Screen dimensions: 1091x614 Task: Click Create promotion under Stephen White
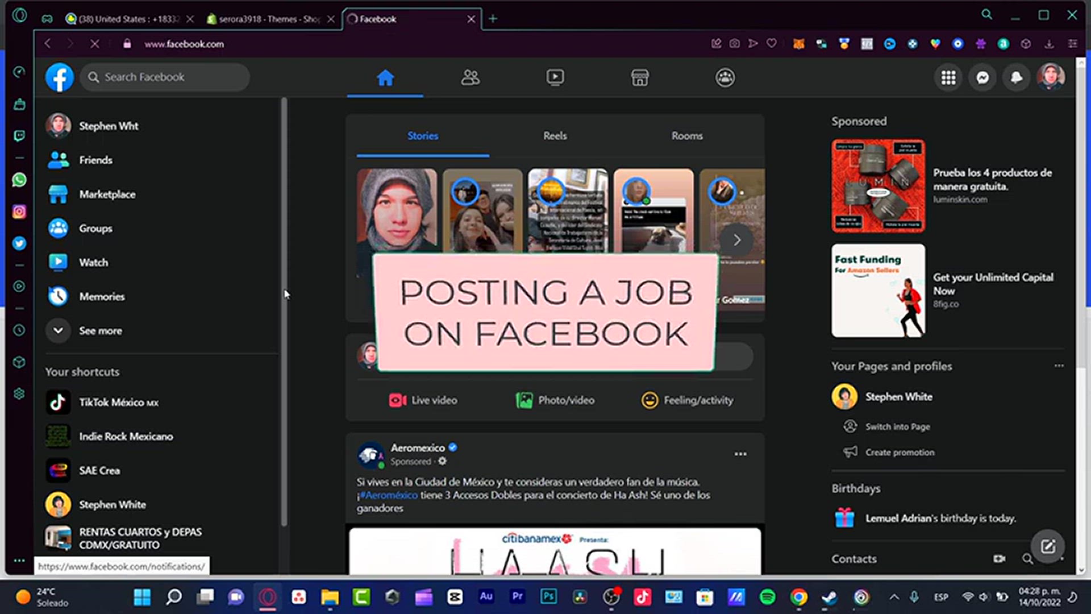tap(900, 452)
